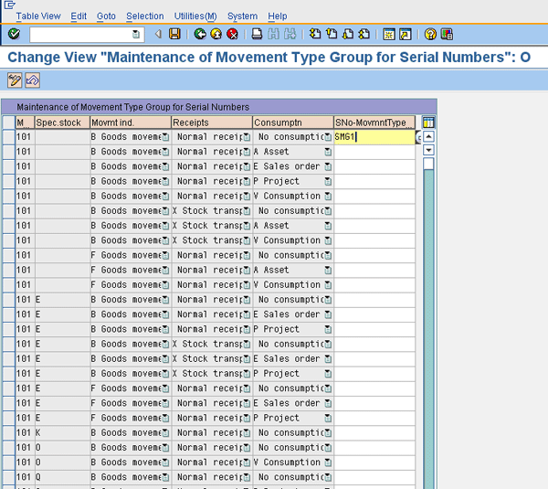
Task: Click the Print icon in toolbar
Action: pos(258,34)
